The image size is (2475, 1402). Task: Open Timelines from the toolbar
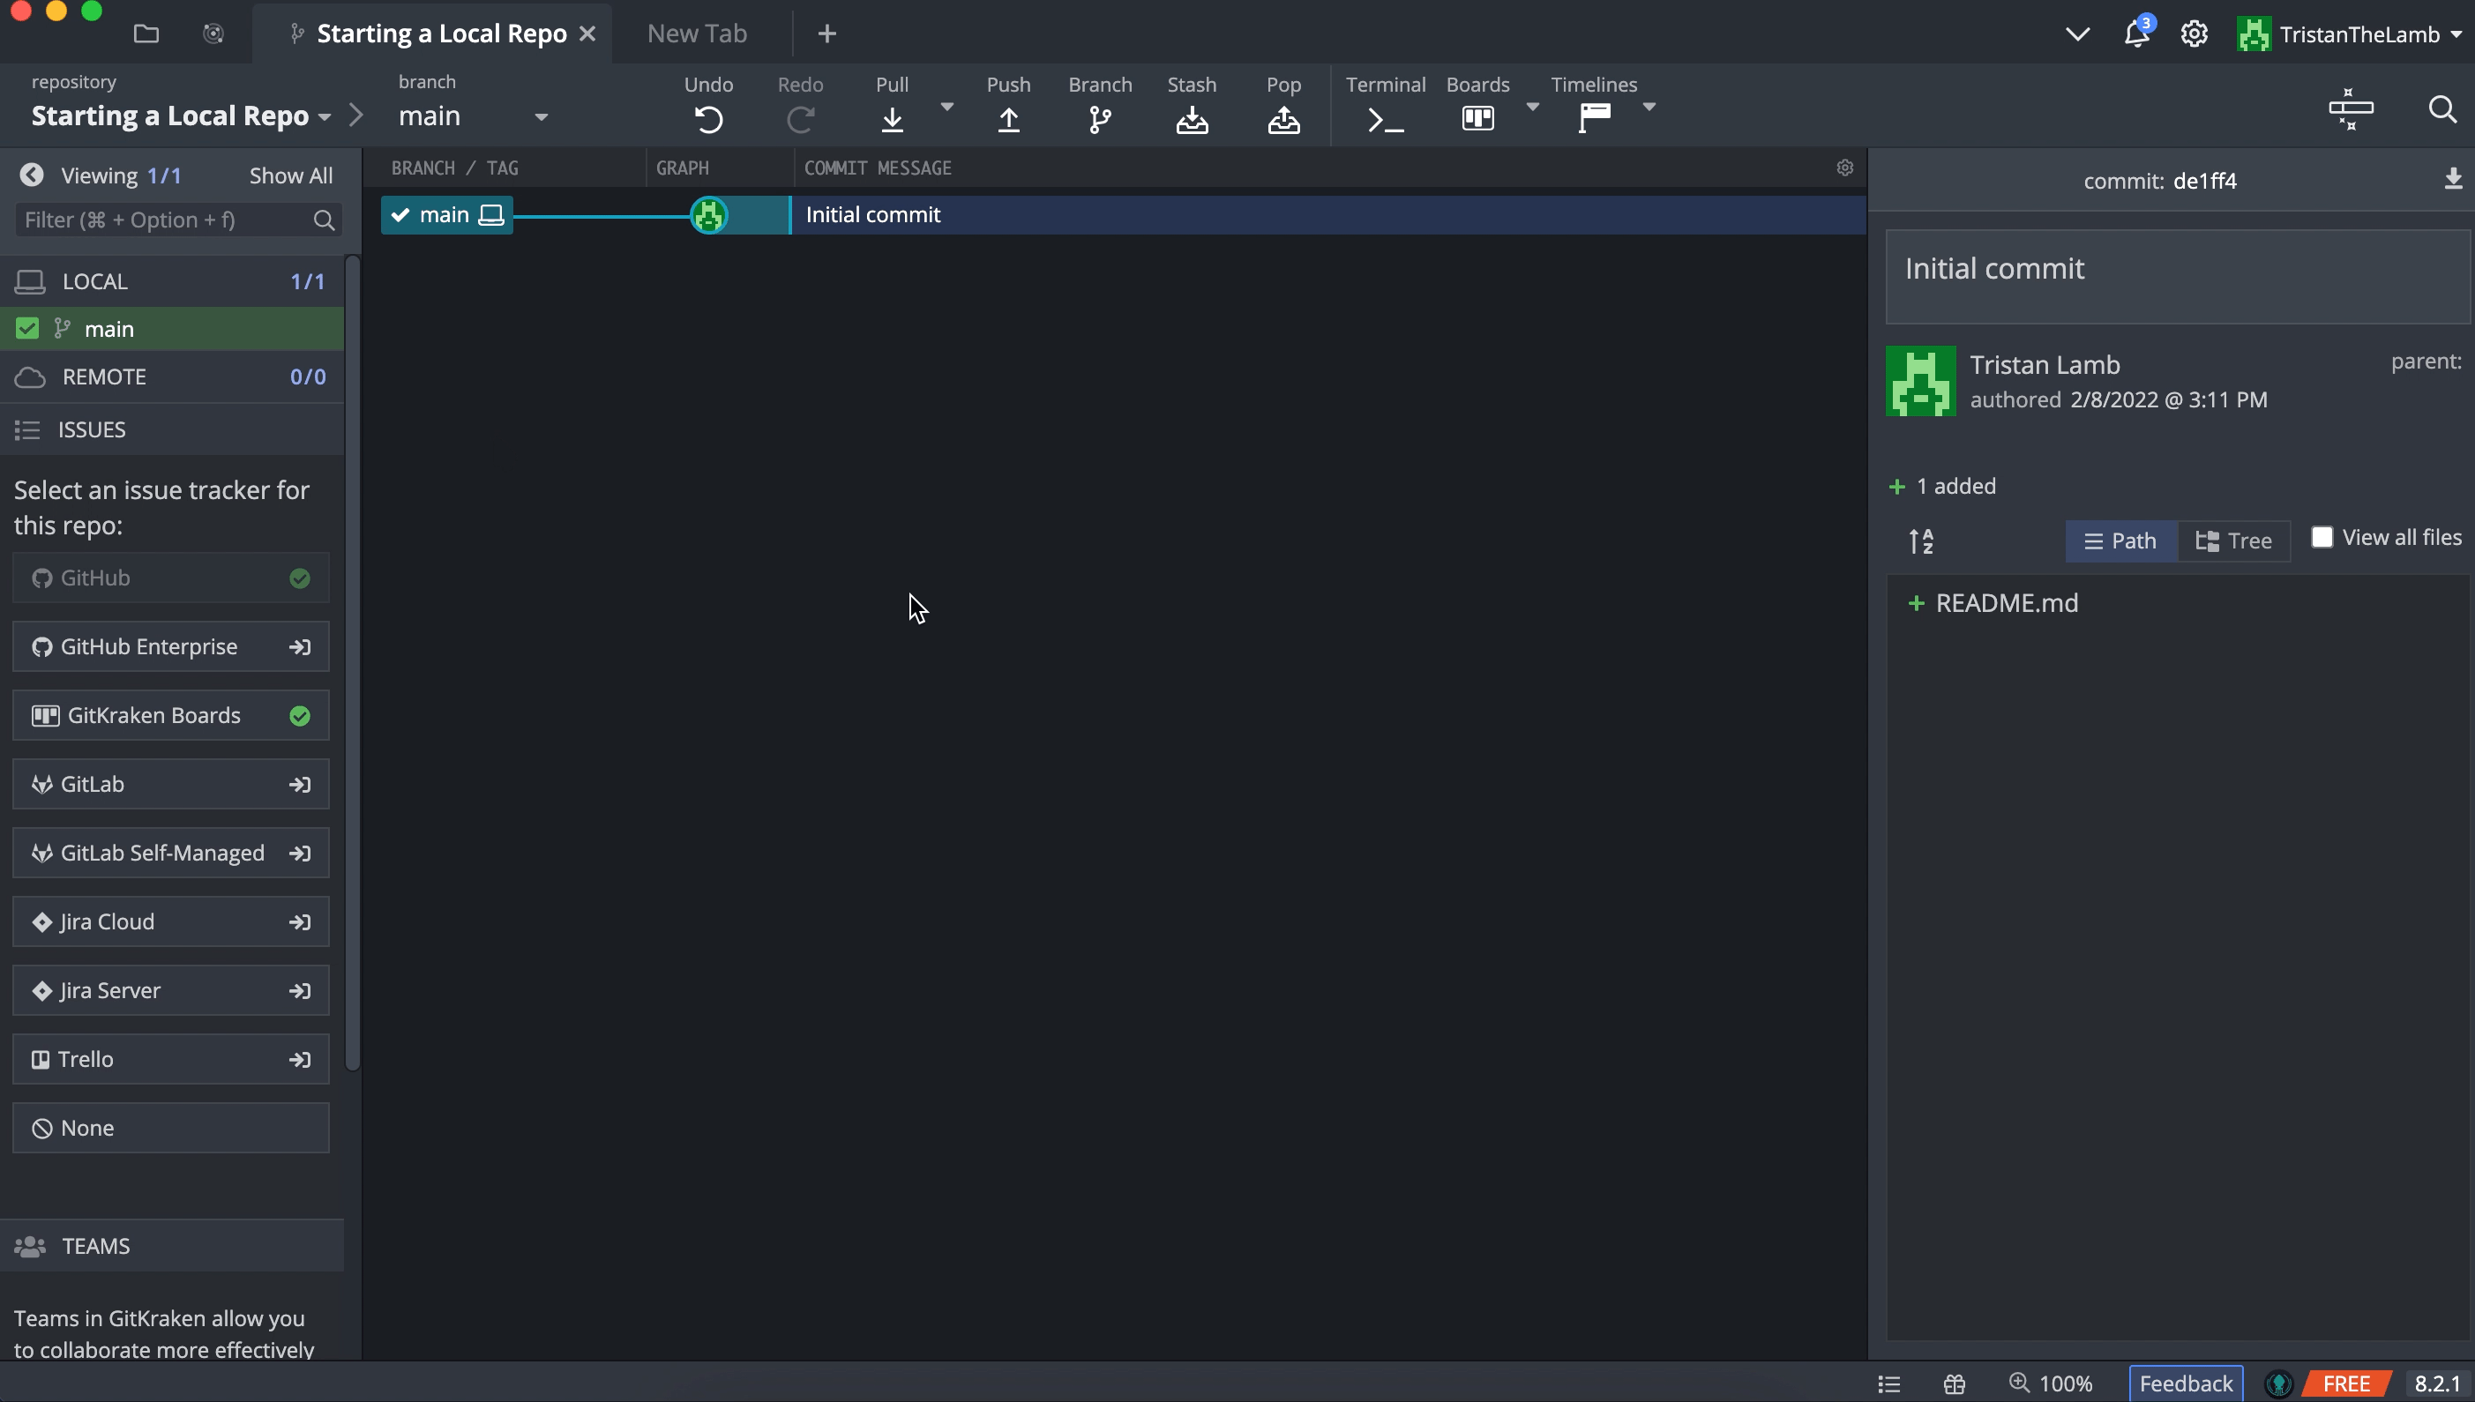coord(1594,118)
